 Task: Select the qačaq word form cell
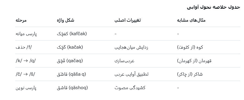tap(70, 61)
